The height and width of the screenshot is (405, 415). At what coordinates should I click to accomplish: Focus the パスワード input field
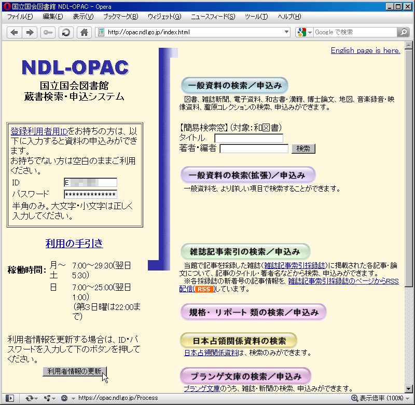tap(90, 194)
